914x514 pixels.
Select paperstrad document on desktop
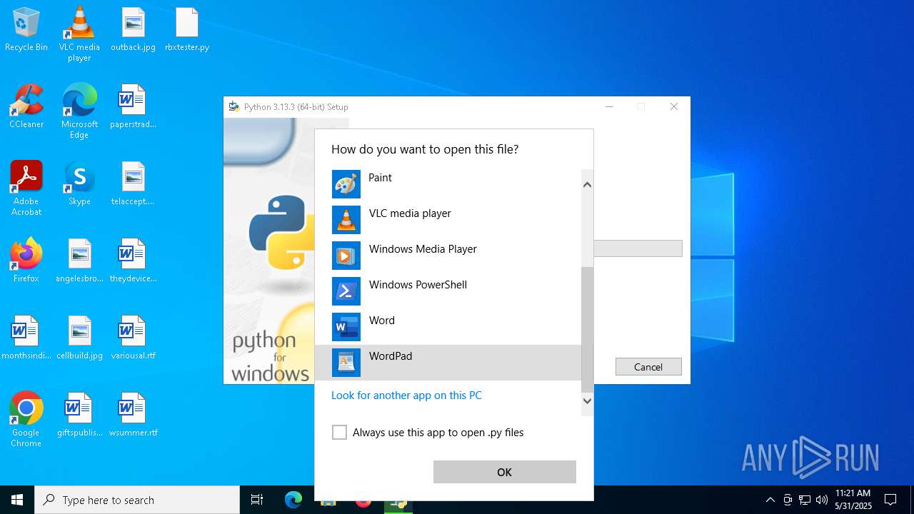click(x=133, y=107)
